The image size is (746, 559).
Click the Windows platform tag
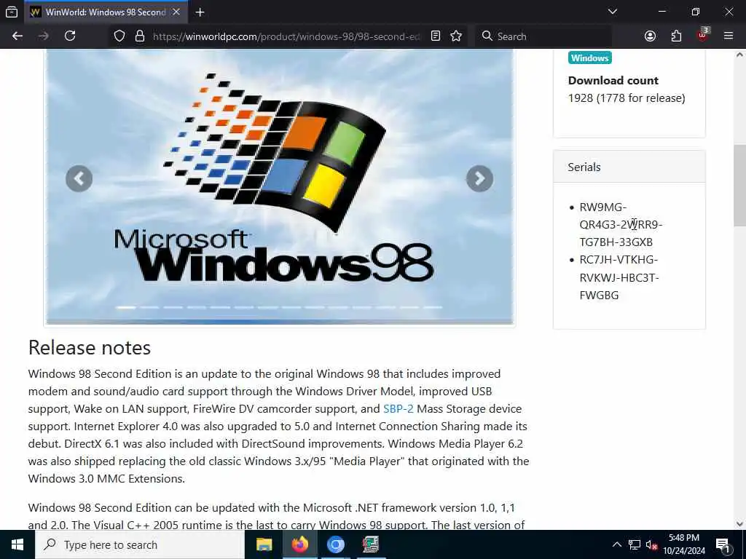pos(589,58)
